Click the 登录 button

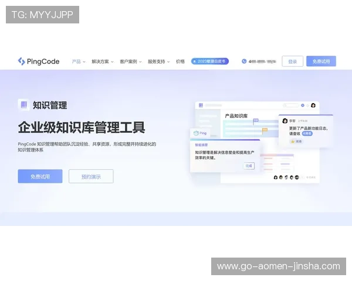pyautogui.click(x=293, y=61)
